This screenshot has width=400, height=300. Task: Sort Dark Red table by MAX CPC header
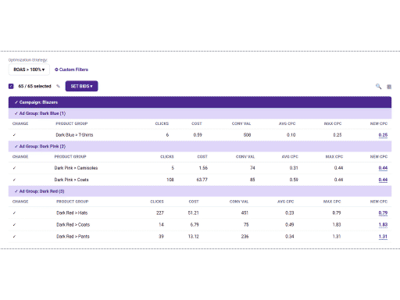tap(332, 202)
